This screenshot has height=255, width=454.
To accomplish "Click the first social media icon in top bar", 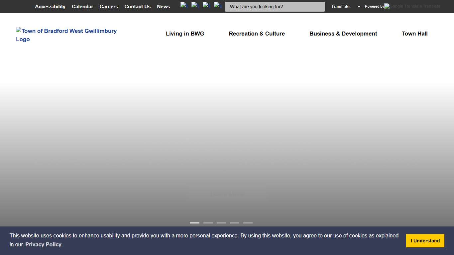I will [184, 5].
